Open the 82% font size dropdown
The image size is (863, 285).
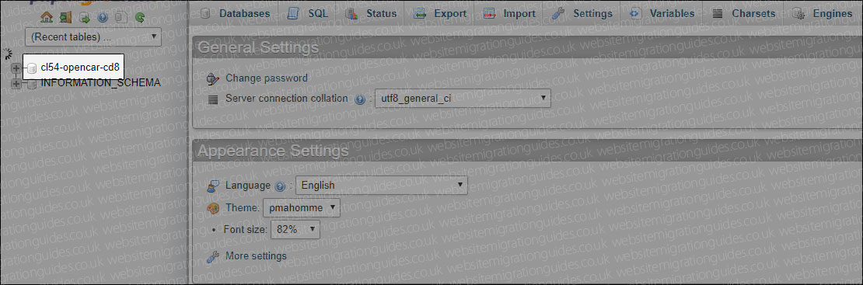click(295, 229)
